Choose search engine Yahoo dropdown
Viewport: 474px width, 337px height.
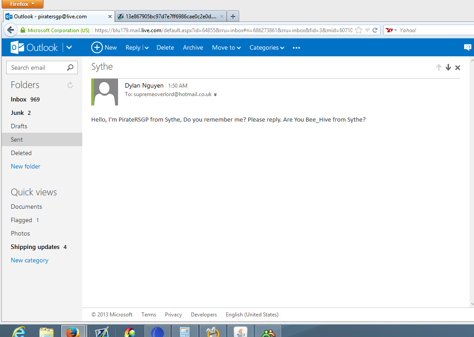(391, 30)
